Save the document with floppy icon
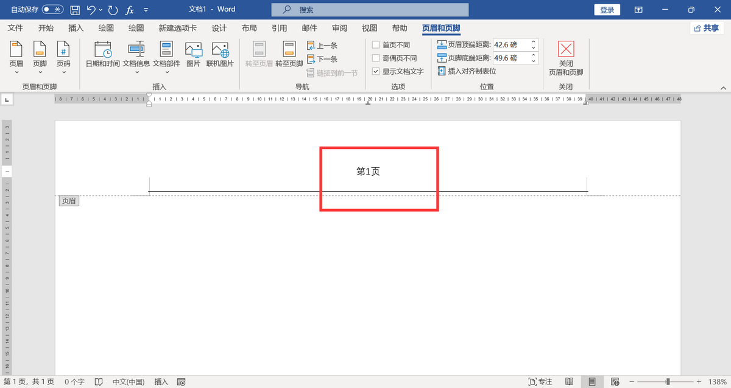Image resolution: width=731 pixels, height=388 pixels. click(x=75, y=10)
